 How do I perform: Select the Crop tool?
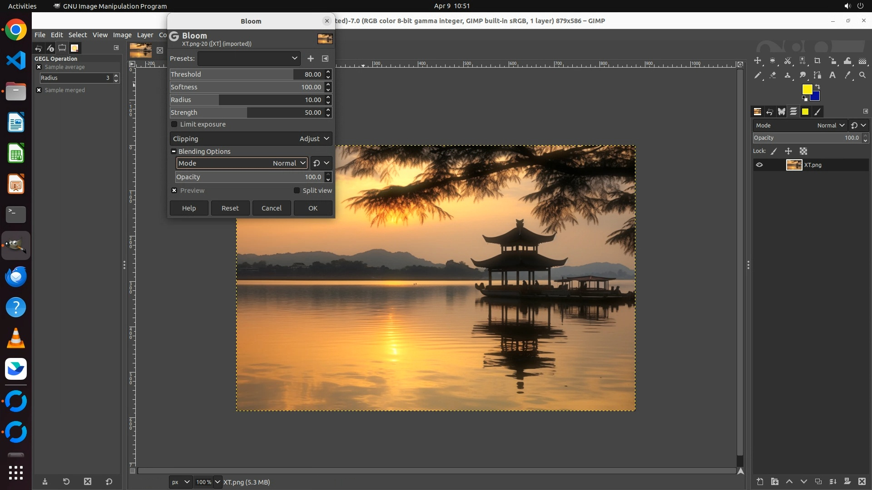coord(817,61)
